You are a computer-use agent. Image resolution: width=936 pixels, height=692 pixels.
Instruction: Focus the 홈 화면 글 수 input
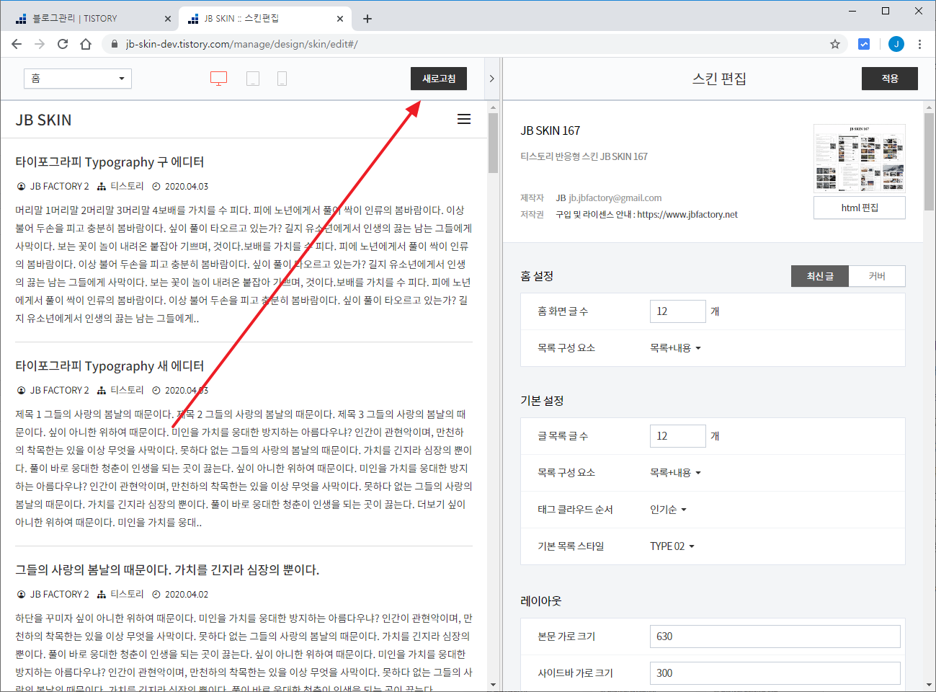tap(678, 311)
